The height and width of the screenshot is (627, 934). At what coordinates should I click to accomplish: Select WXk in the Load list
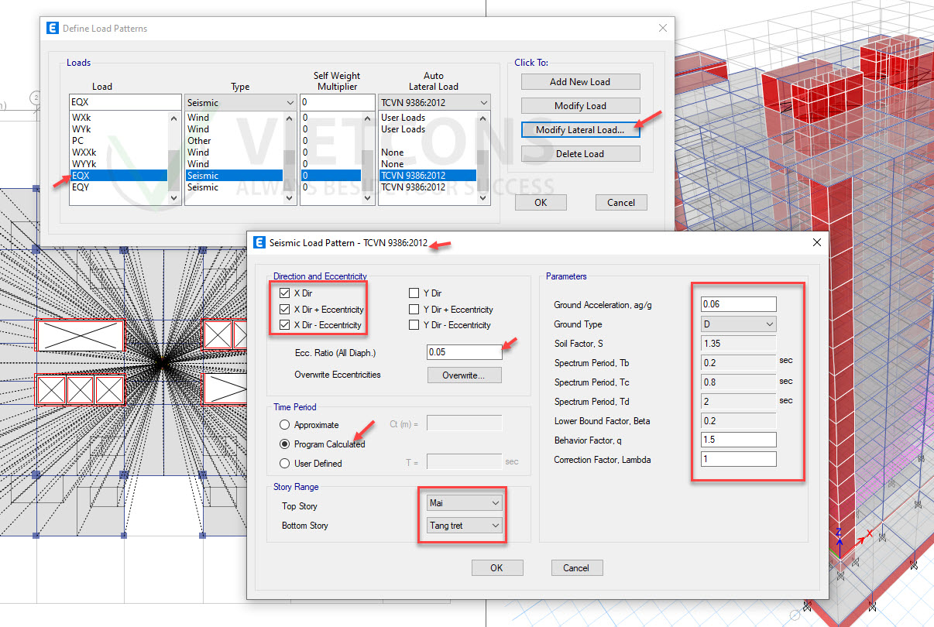(118, 118)
